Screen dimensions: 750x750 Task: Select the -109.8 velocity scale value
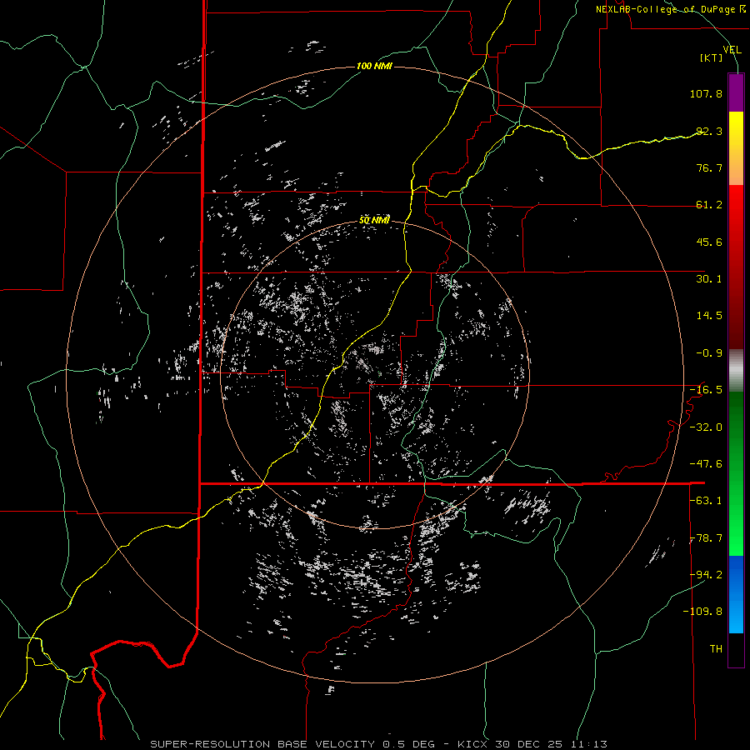coord(702,612)
